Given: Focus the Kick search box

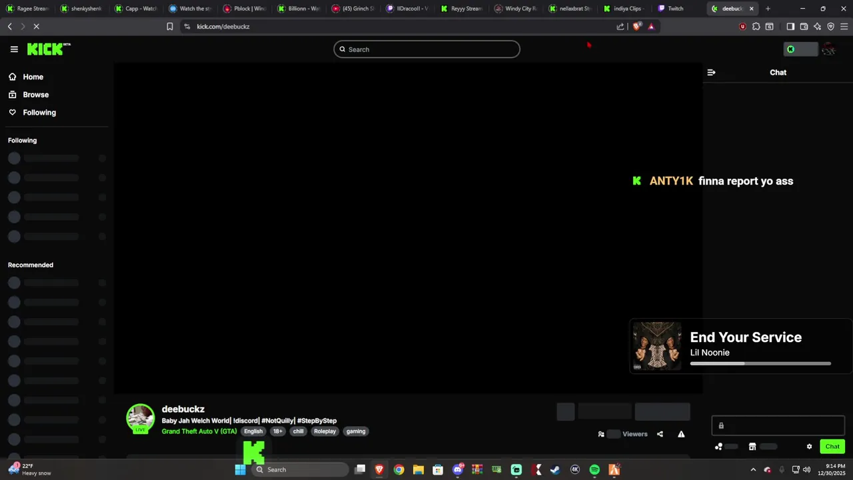Looking at the screenshot, I should 426,49.
